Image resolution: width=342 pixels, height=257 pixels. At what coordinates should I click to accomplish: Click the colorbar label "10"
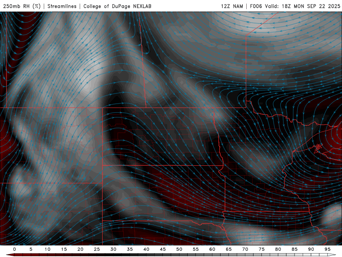[47, 249]
